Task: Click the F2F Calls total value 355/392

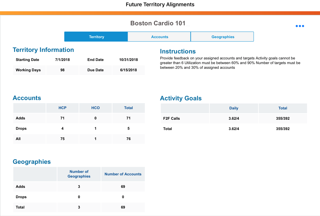Action: [283, 118]
